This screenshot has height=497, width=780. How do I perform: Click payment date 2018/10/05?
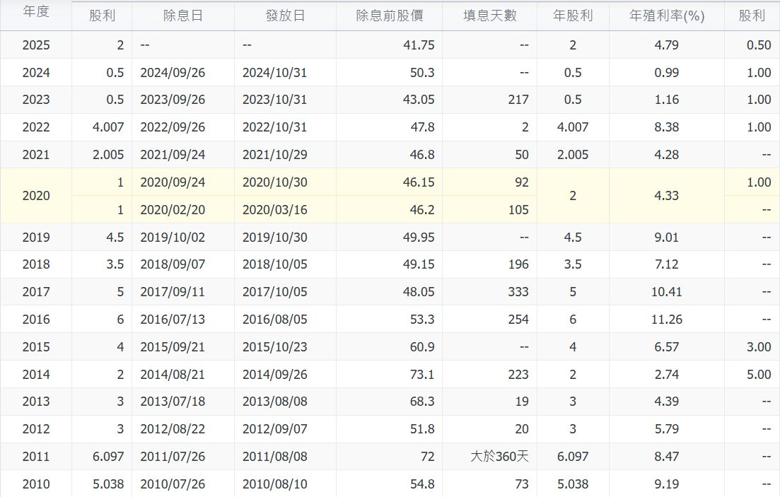pos(274,264)
